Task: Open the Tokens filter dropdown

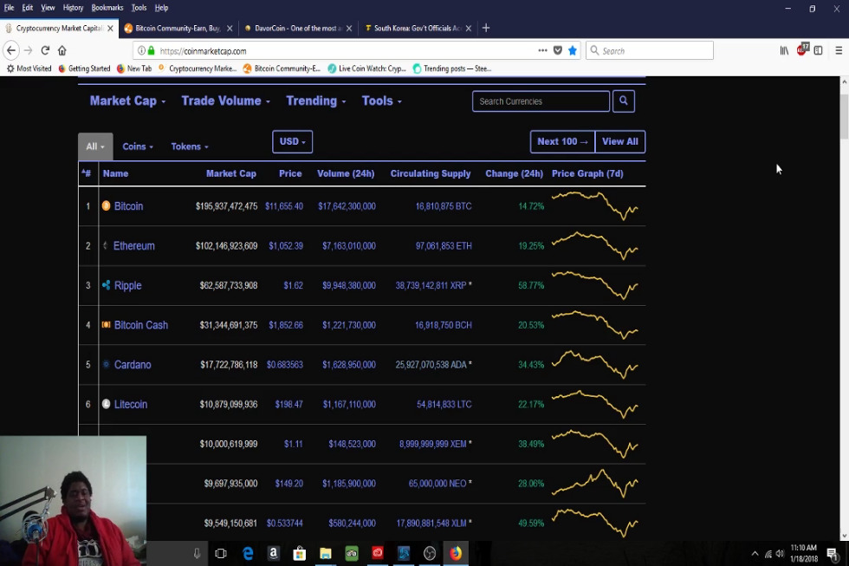Action: tap(190, 146)
